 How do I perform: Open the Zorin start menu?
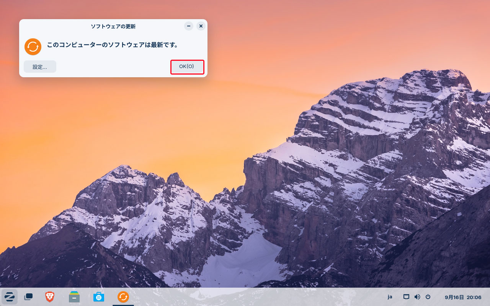[10, 297]
